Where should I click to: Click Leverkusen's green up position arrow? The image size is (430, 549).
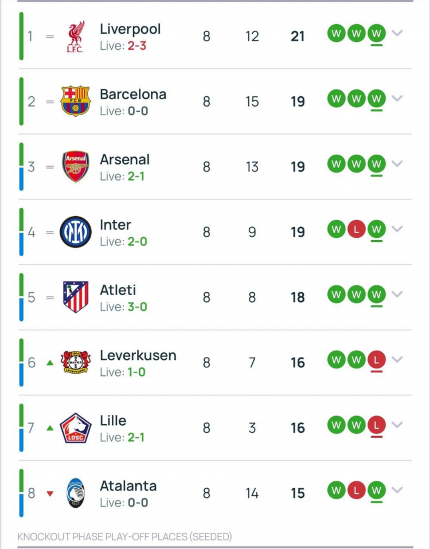pyautogui.click(x=50, y=363)
